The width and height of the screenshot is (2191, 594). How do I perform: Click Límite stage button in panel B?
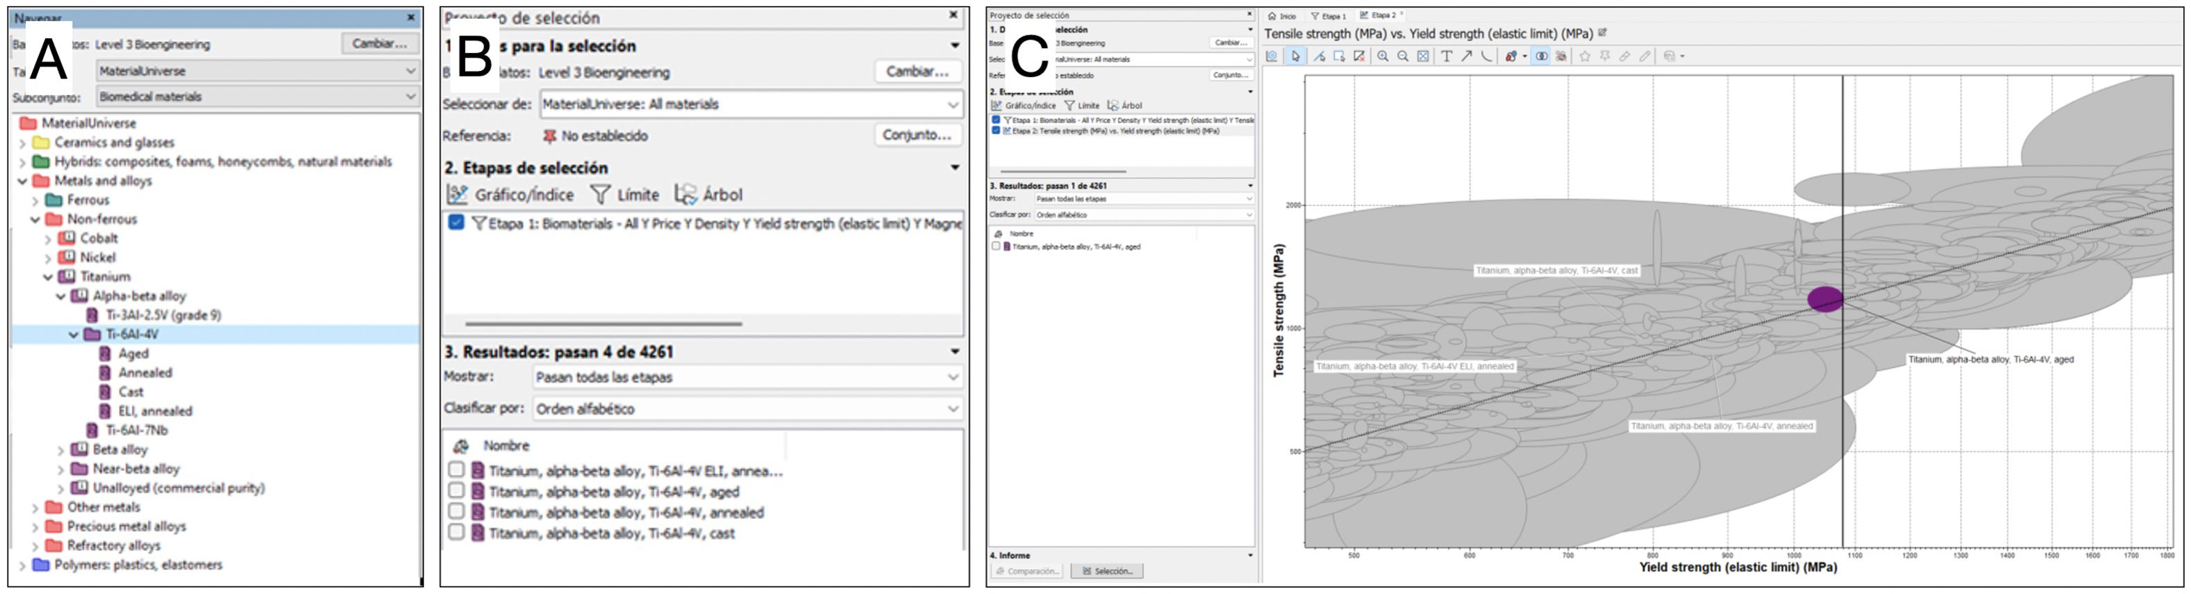(x=625, y=195)
